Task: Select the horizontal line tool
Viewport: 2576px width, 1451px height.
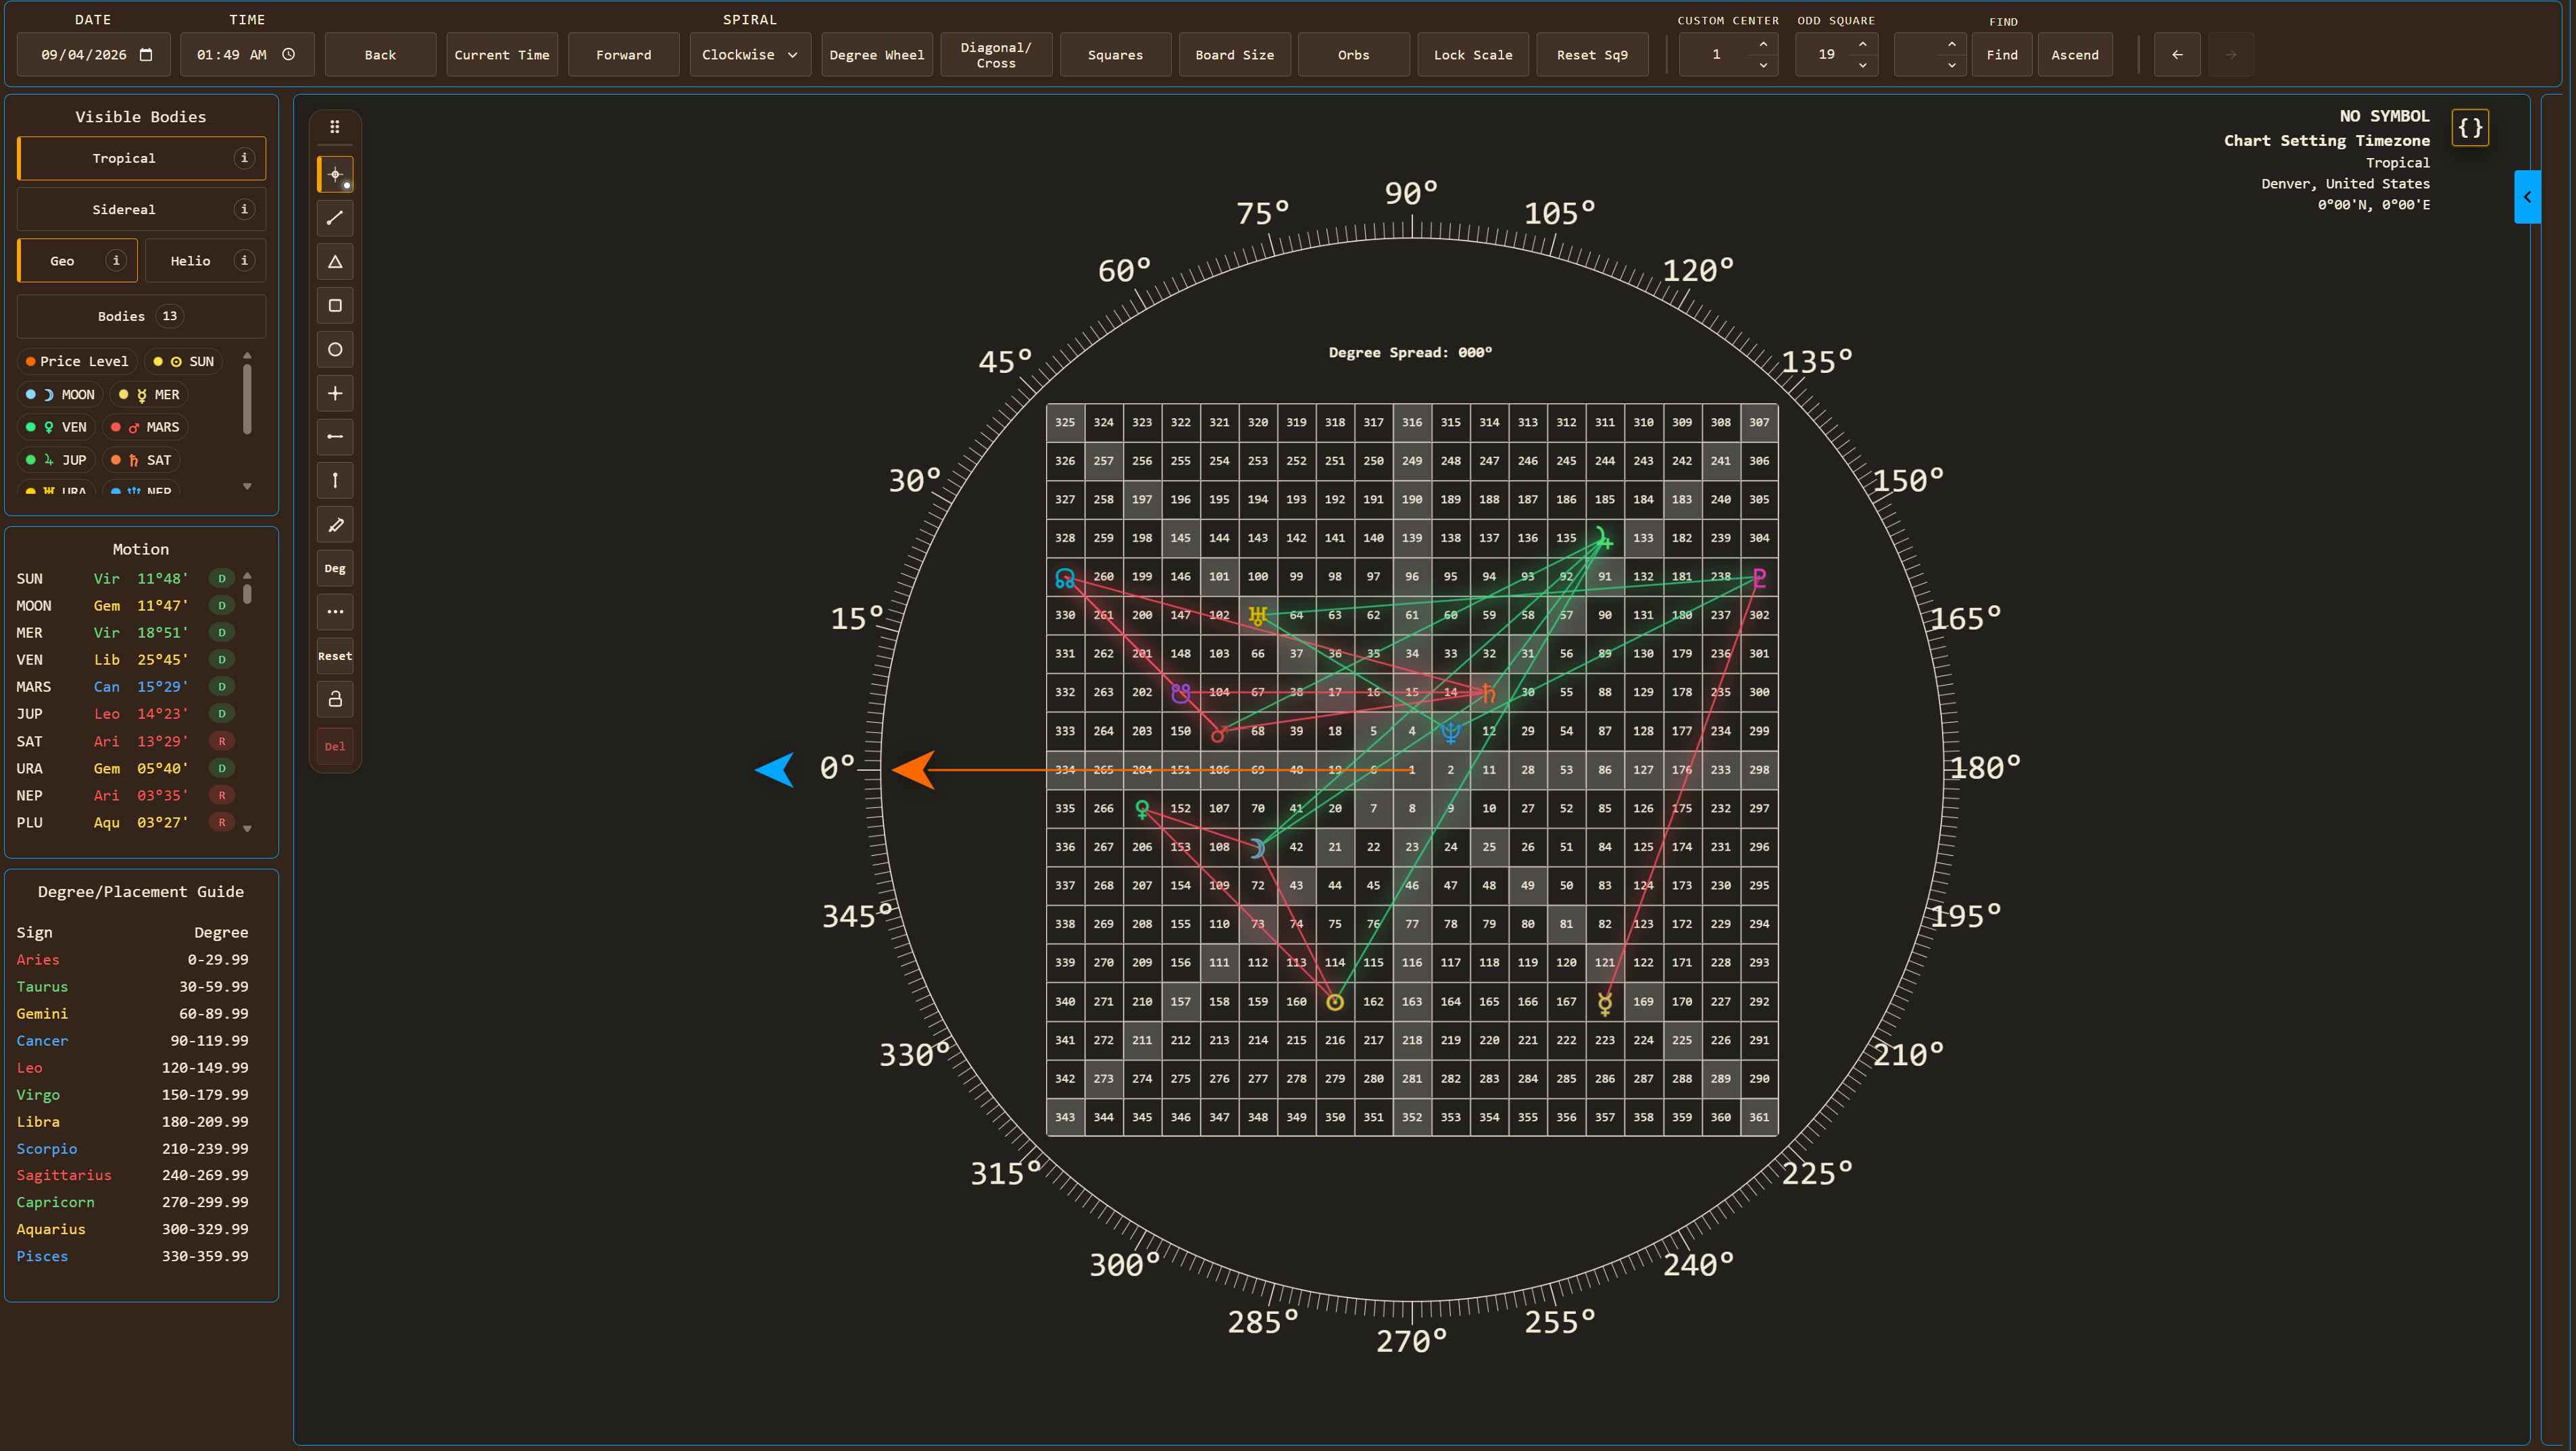Action: coord(335,436)
